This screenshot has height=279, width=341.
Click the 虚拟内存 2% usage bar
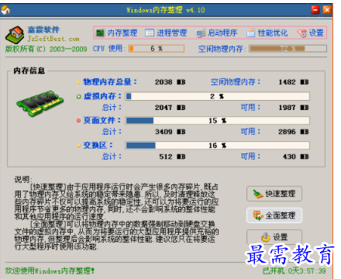217,96
